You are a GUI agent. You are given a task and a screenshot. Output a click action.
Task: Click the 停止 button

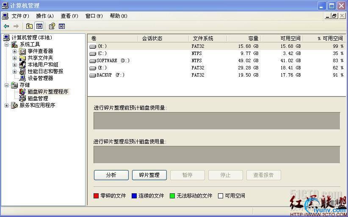(x=226, y=175)
